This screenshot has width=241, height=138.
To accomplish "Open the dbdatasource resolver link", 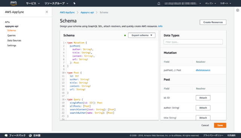I will pyautogui.click(x=203, y=70).
